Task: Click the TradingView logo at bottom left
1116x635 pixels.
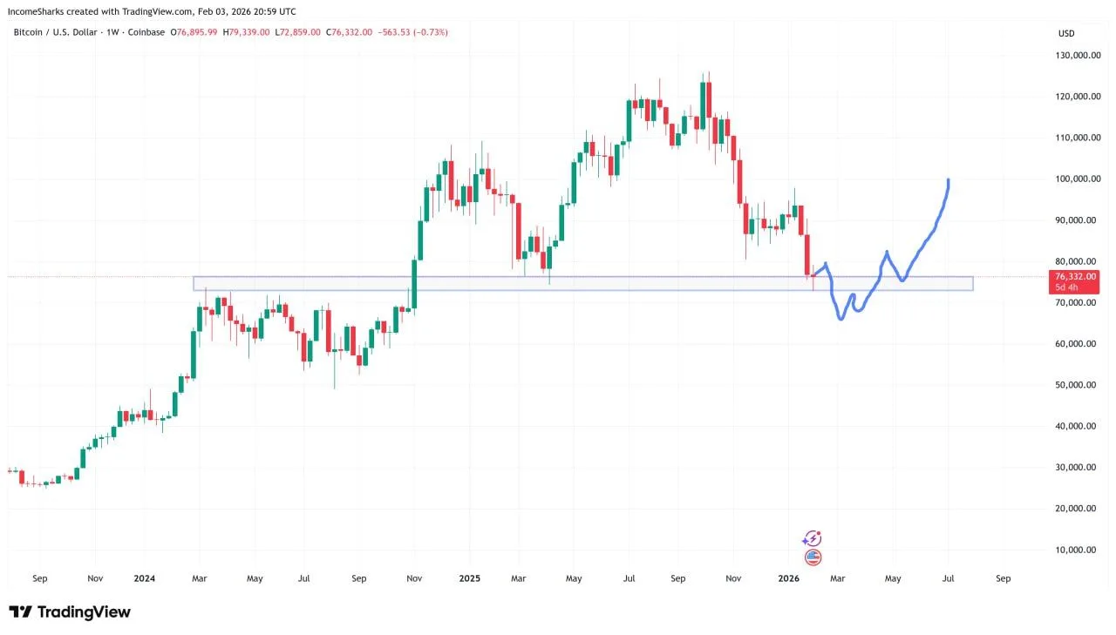Action: (70, 611)
